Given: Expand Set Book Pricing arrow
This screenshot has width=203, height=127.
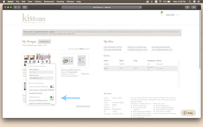Looking at the screenshot, I should coord(53,93).
